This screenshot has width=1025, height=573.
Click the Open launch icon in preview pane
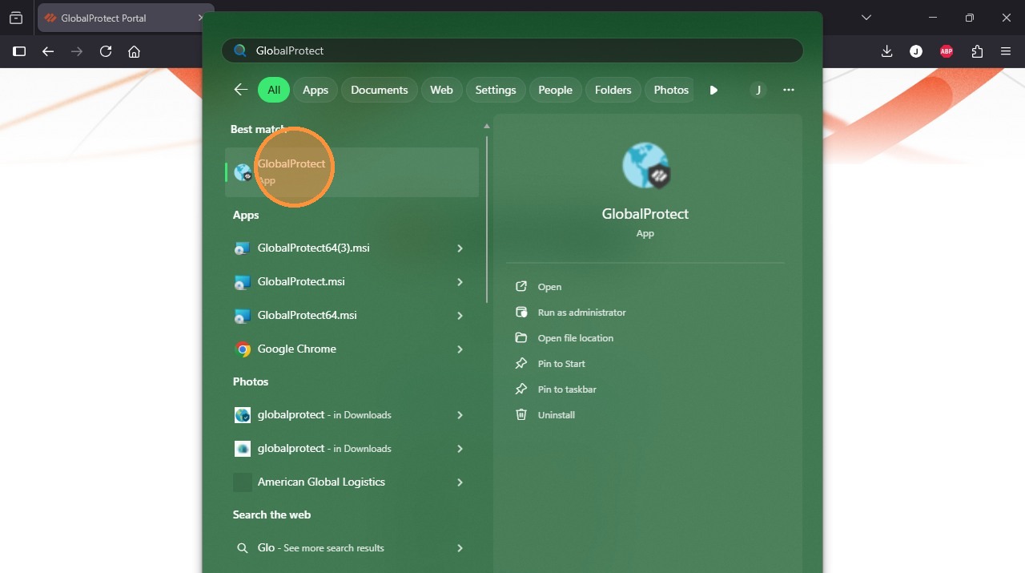(521, 287)
